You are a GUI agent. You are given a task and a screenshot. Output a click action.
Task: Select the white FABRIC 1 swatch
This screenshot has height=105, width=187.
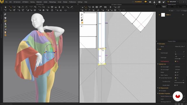click(x=163, y=15)
